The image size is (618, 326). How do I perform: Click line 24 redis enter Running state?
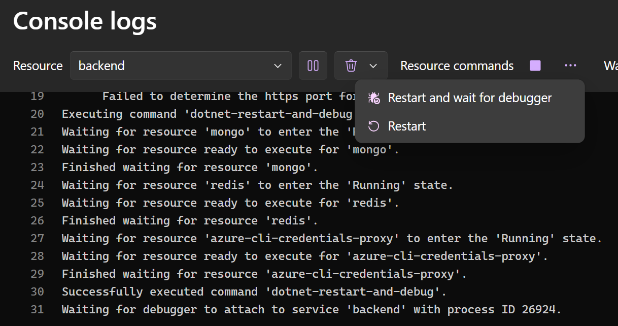point(258,185)
